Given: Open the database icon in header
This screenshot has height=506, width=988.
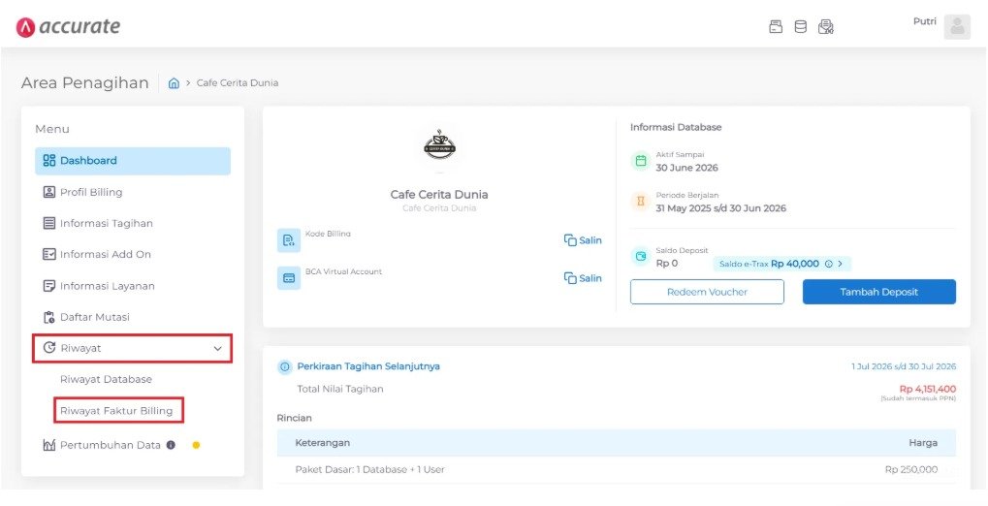Looking at the screenshot, I should click(x=800, y=26).
